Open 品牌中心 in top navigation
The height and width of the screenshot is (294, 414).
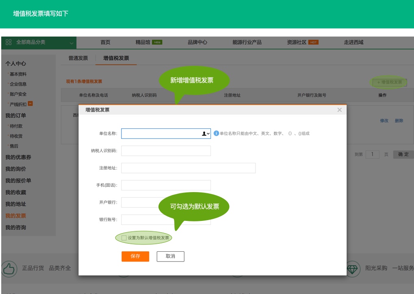[197, 42]
